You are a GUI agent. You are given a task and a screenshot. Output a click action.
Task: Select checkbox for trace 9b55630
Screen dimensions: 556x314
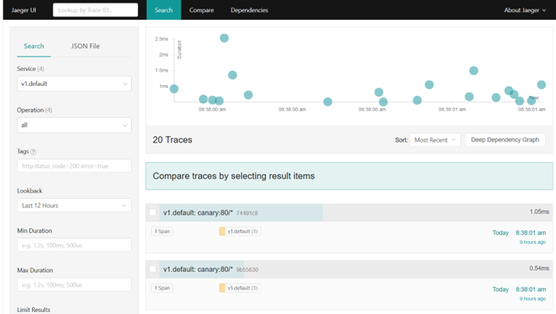tap(153, 270)
